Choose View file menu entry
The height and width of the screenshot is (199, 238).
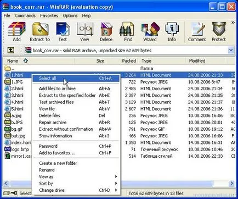[76, 109]
